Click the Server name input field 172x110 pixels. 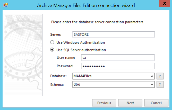pyautogui.click(x=114, y=34)
